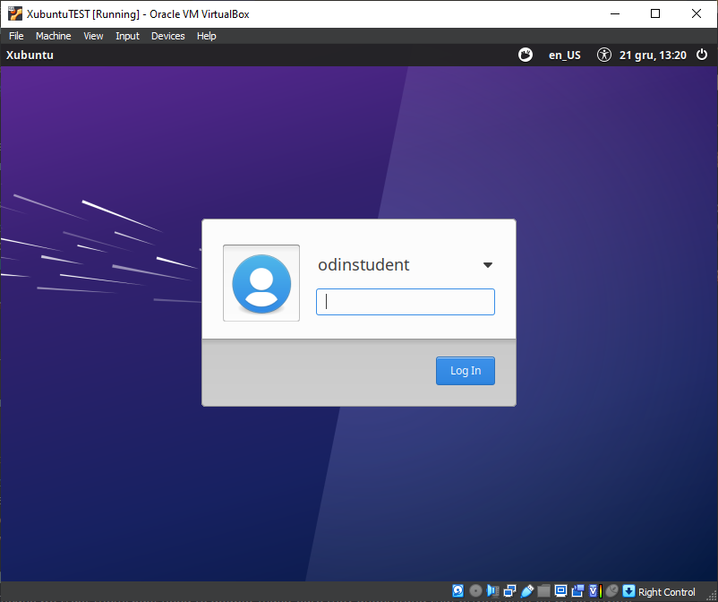
Task: Open the Machine menu
Action: pos(54,36)
